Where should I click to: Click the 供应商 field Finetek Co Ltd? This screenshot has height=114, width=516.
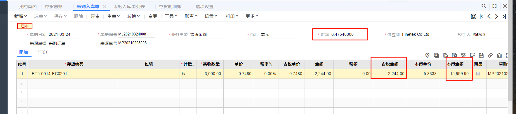tap(419, 34)
